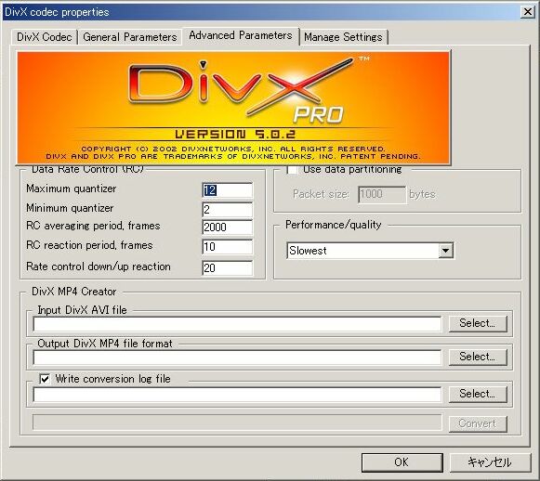The height and width of the screenshot is (481, 540).
Task: Click the Output DivX MP4 file field
Action: point(237,357)
